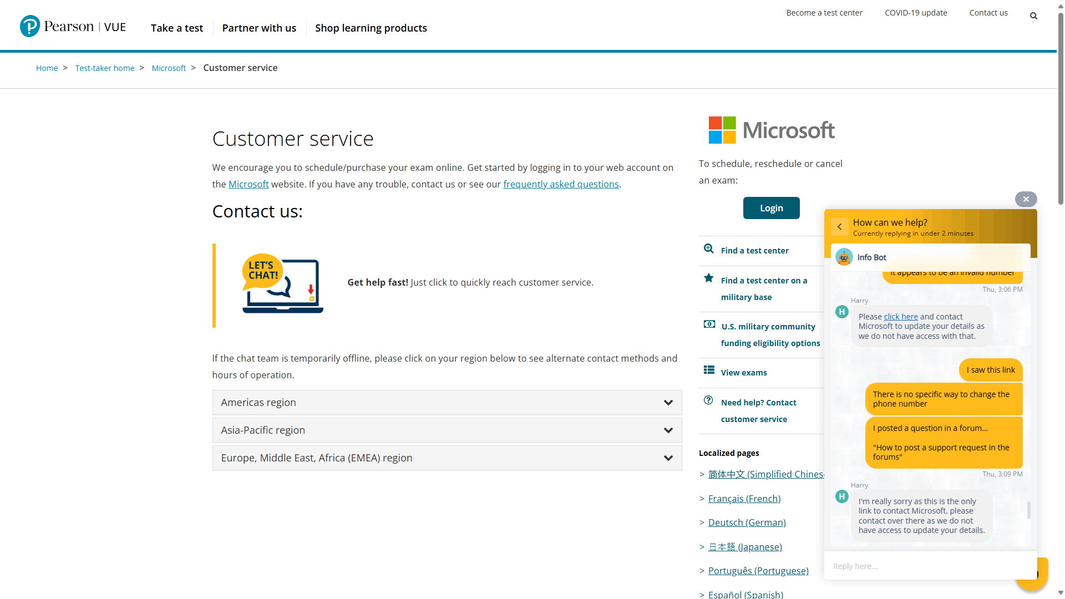Go to Microsoft breadcrumb link

[169, 68]
